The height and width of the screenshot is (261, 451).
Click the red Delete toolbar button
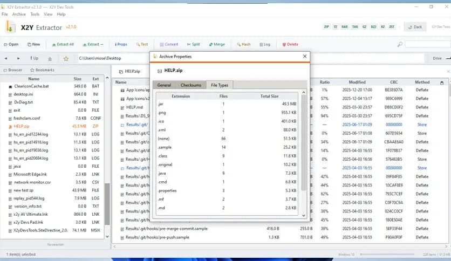290,44
